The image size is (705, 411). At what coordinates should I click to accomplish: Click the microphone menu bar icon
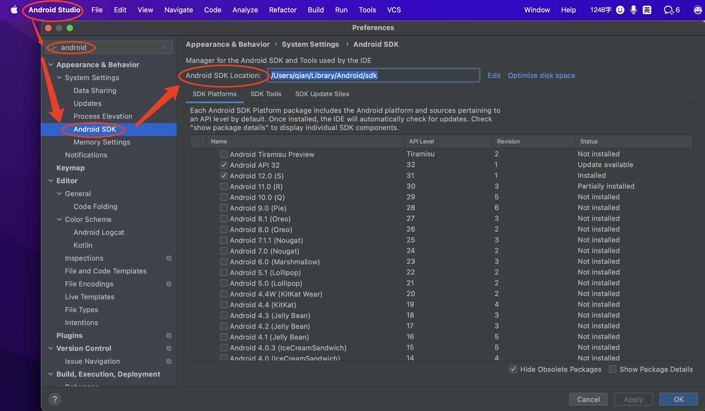(634, 10)
